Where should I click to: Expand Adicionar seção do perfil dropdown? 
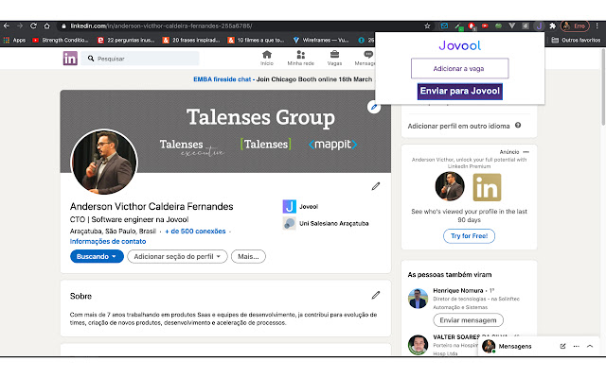(x=177, y=256)
